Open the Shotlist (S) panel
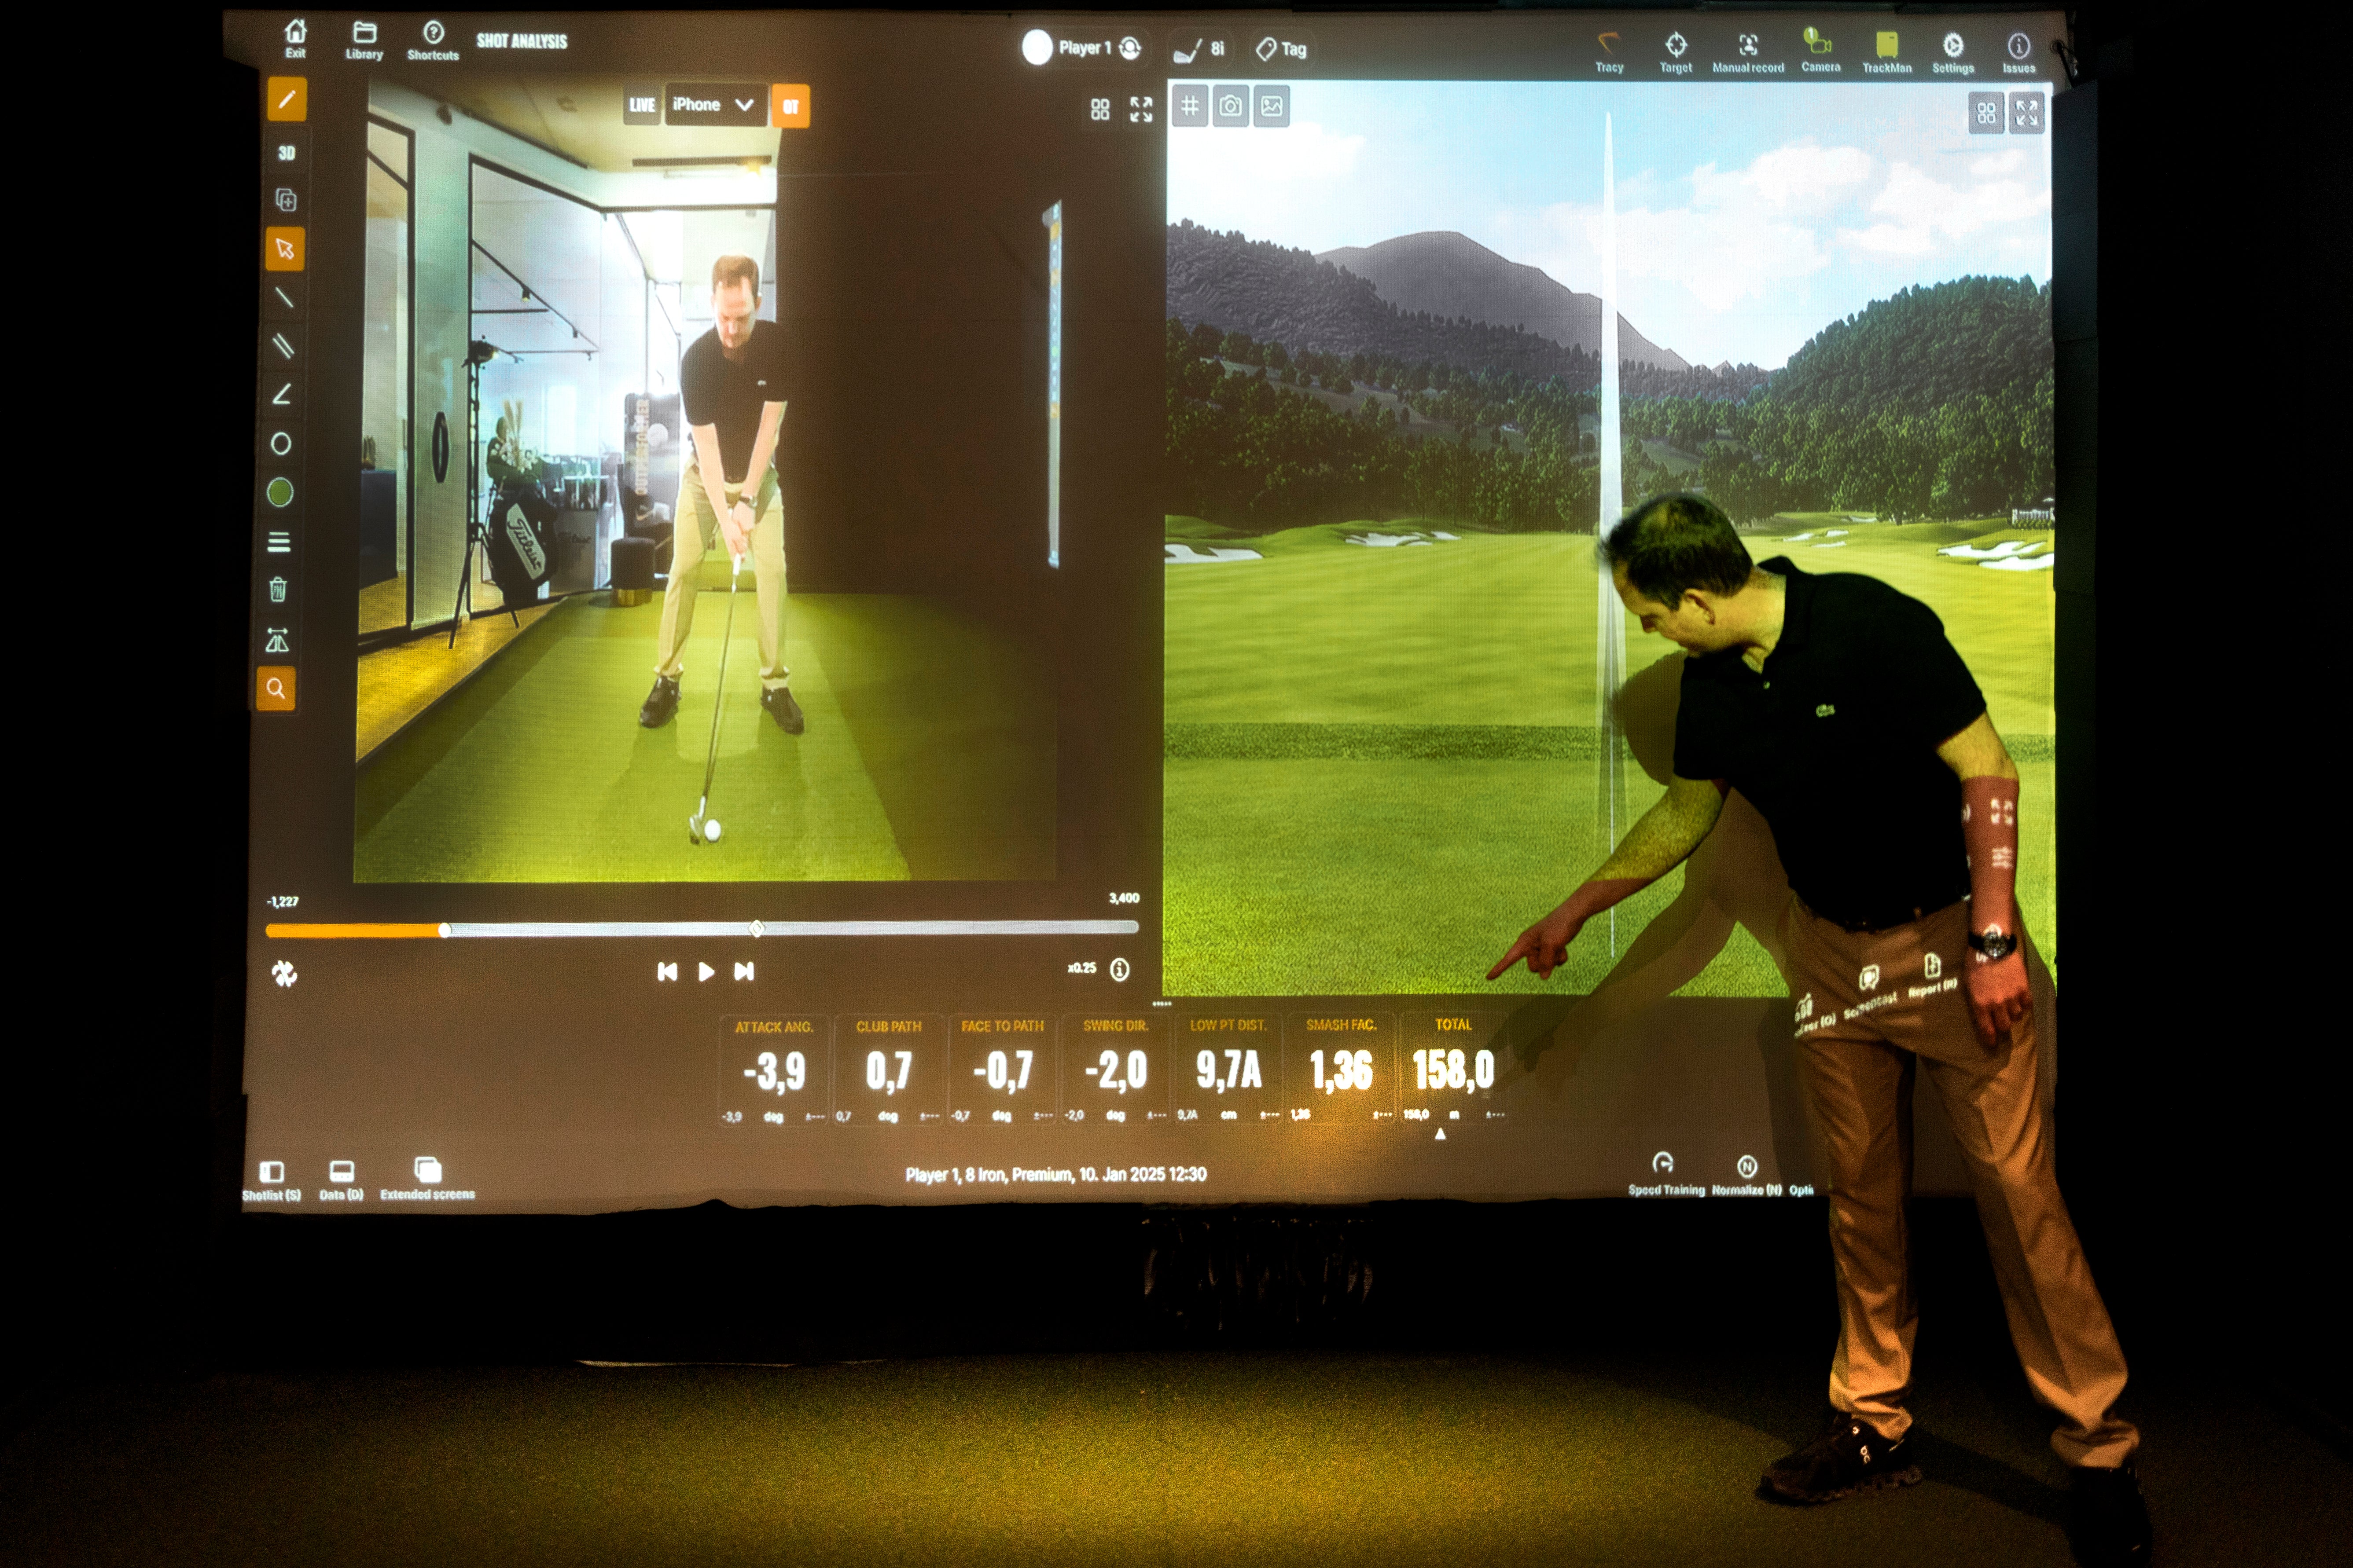Screen dimensions: 2353x1568 pyautogui.click(x=271, y=1179)
